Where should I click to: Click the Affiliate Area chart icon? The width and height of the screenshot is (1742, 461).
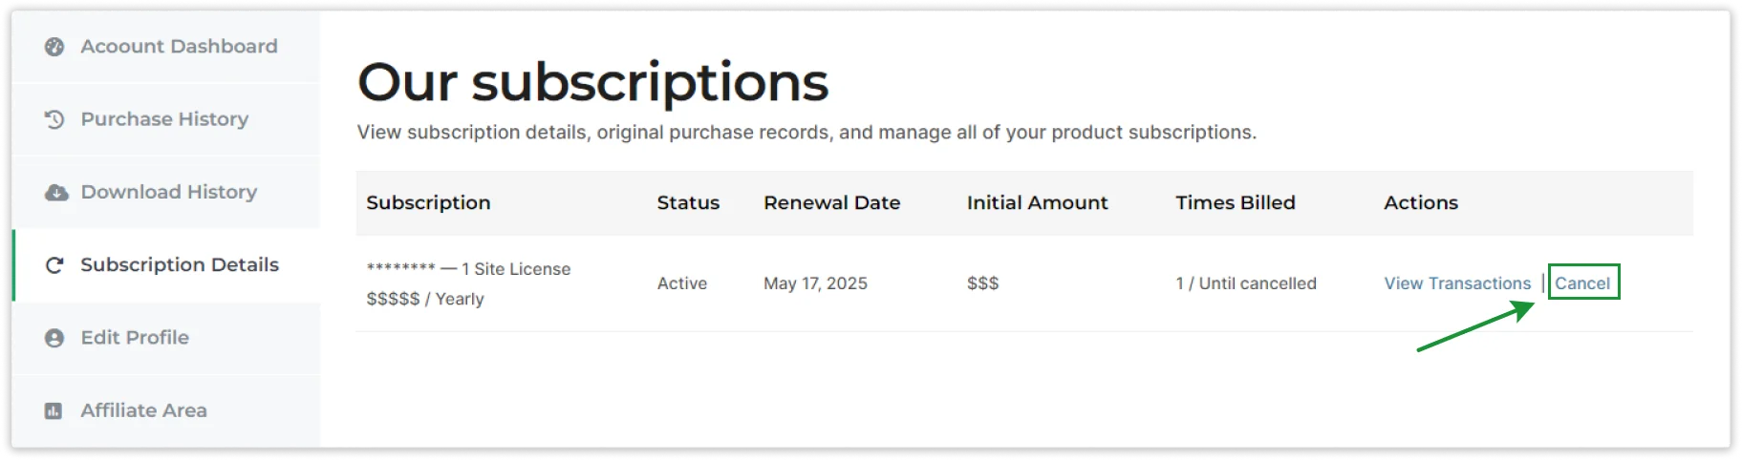[54, 411]
